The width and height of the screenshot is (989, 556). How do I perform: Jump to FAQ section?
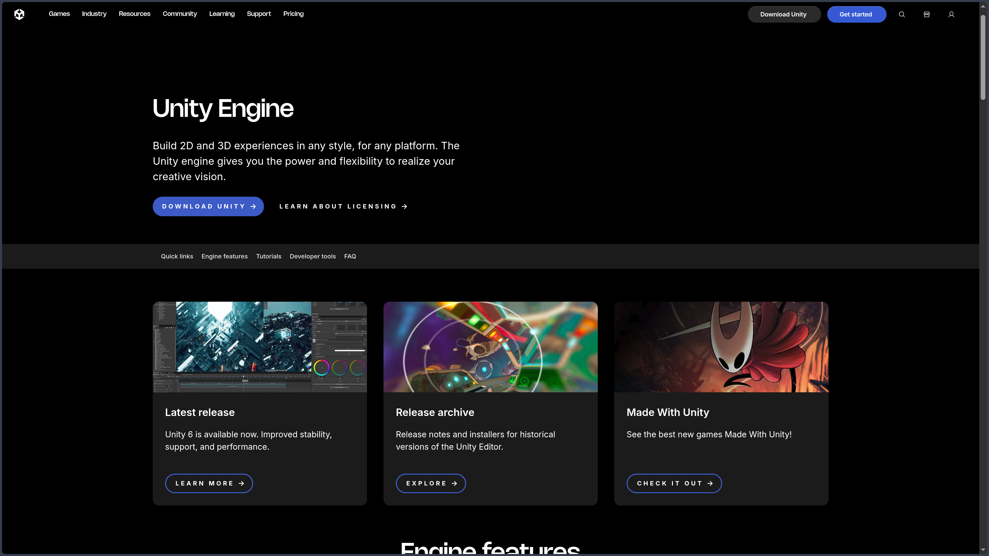(350, 256)
